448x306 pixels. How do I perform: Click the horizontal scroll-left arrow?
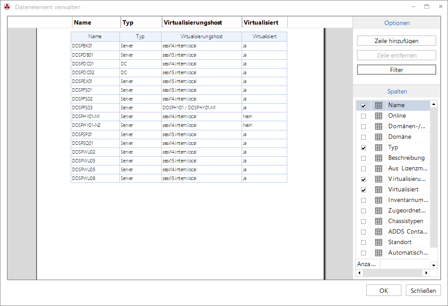pyautogui.click(x=359, y=273)
